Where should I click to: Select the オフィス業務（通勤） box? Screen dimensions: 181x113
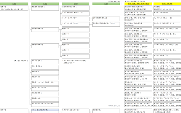pyautogui.click(x=138, y=72)
